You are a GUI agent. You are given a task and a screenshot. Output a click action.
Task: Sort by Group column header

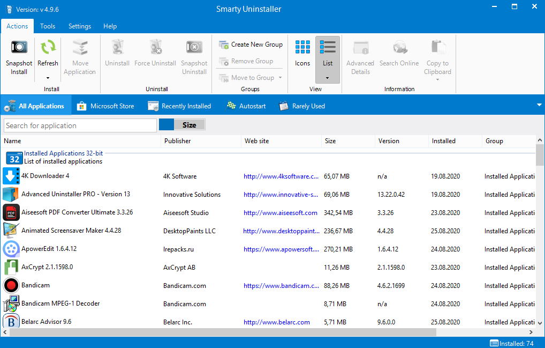[x=509, y=141]
